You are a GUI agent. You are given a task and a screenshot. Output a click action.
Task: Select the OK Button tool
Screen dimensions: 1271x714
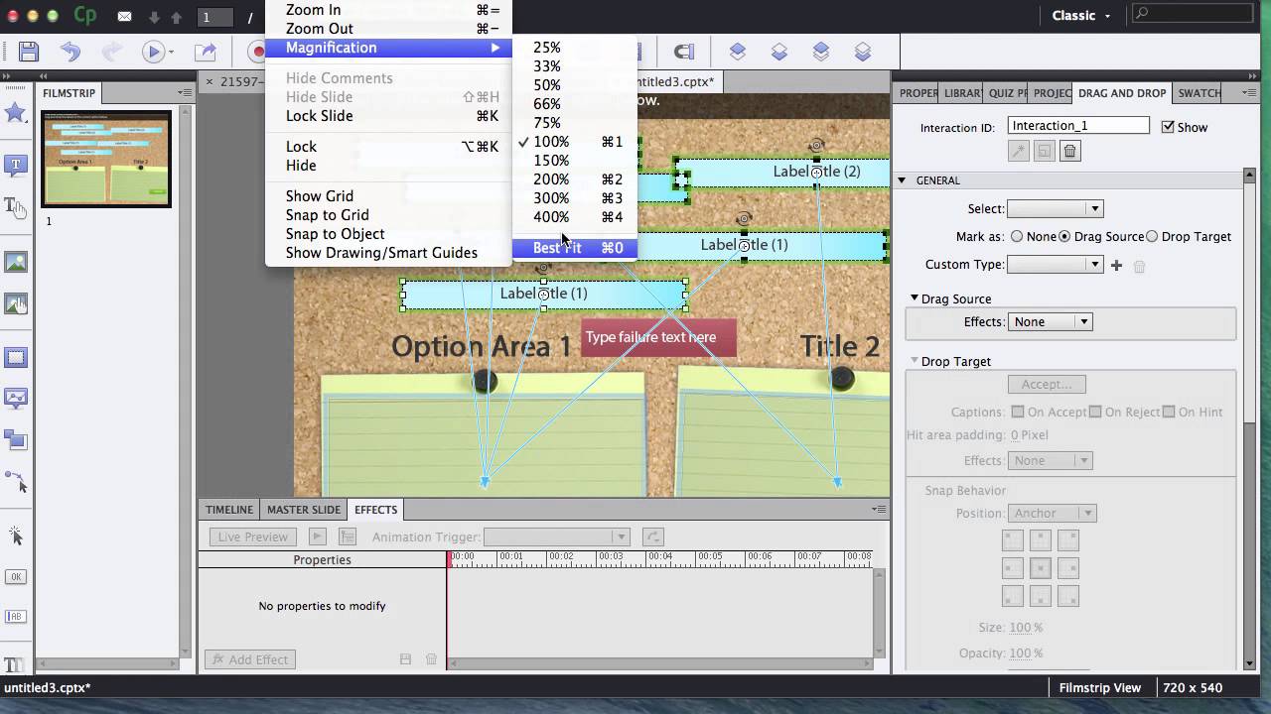point(16,576)
